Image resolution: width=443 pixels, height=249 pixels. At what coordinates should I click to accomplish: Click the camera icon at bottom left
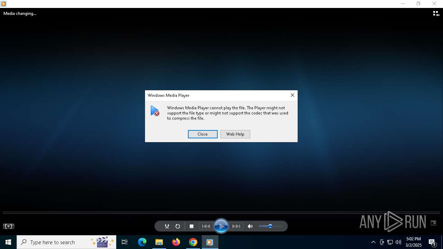point(9,226)
